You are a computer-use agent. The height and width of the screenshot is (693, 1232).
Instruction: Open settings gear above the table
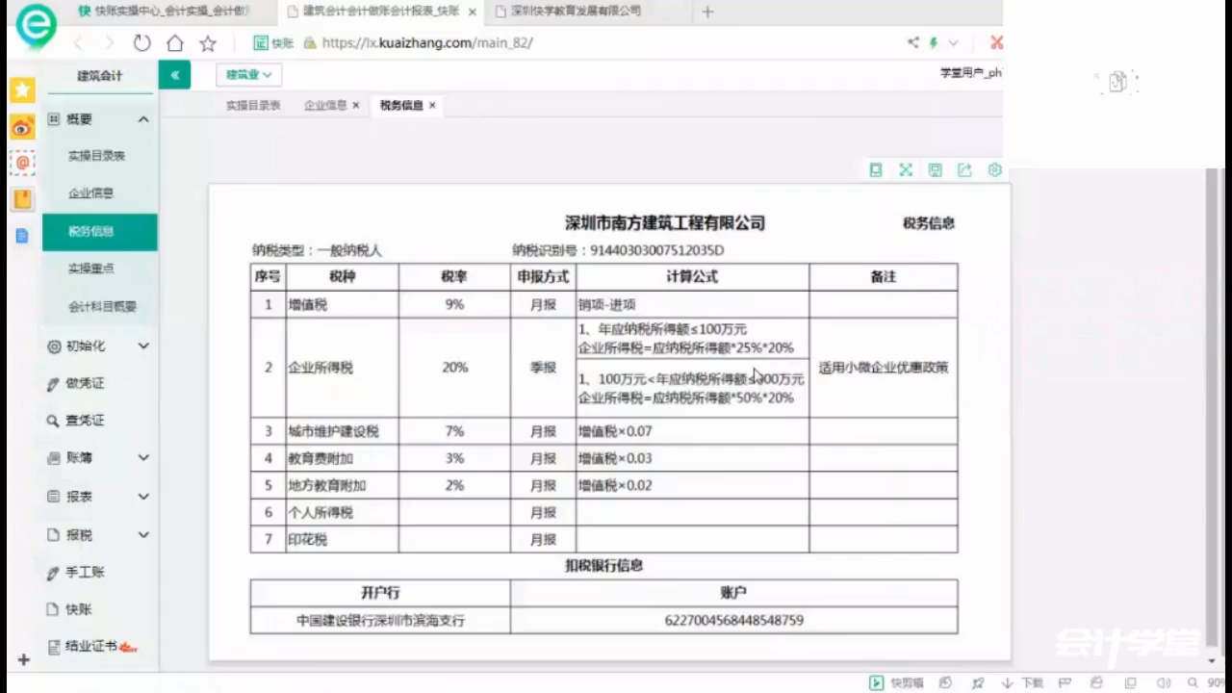tap(994, 169)
